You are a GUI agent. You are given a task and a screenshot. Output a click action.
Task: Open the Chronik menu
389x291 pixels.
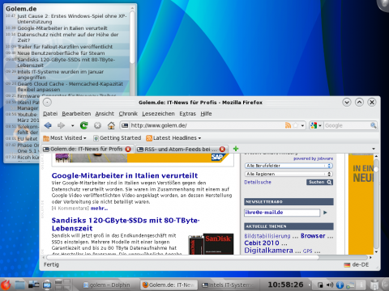tap(128, 114)
